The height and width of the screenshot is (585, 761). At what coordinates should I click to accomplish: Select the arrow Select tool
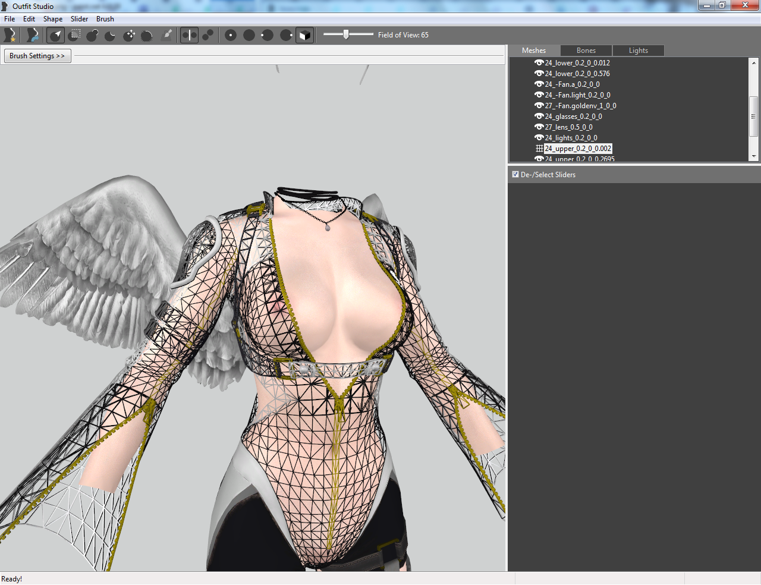56,35
